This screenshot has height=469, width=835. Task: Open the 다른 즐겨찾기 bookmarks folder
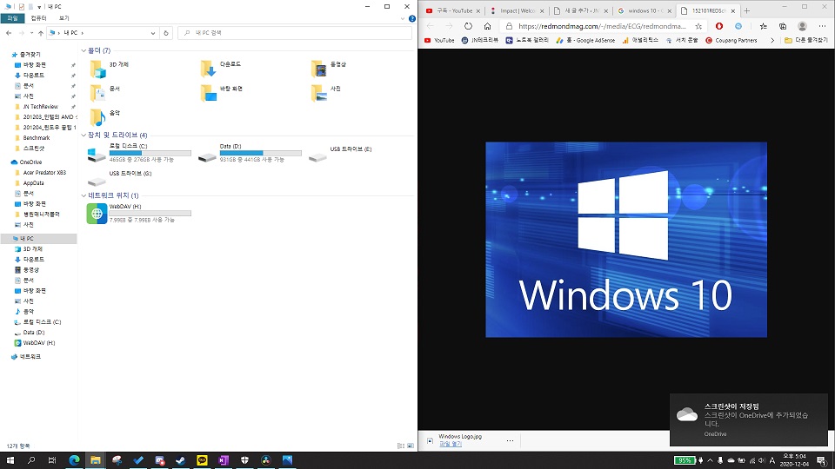806,41
